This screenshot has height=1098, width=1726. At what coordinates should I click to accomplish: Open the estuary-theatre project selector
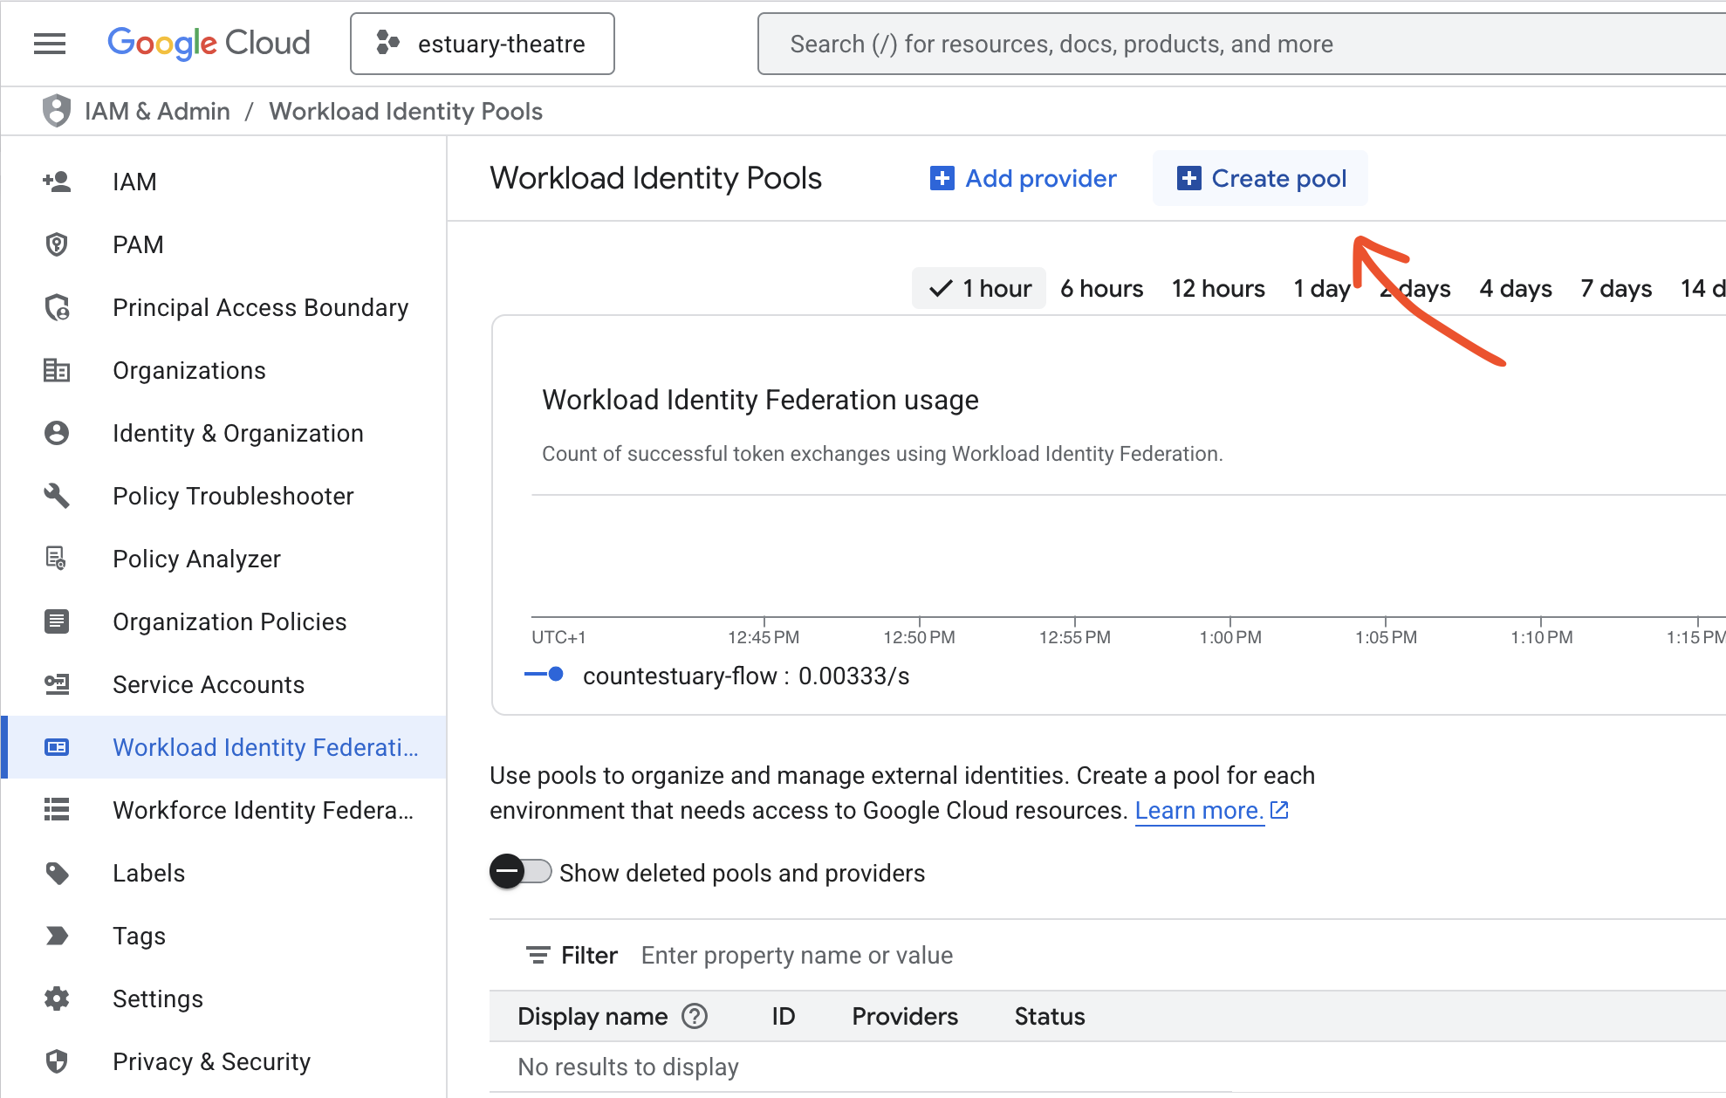click(x=483, y=44)
